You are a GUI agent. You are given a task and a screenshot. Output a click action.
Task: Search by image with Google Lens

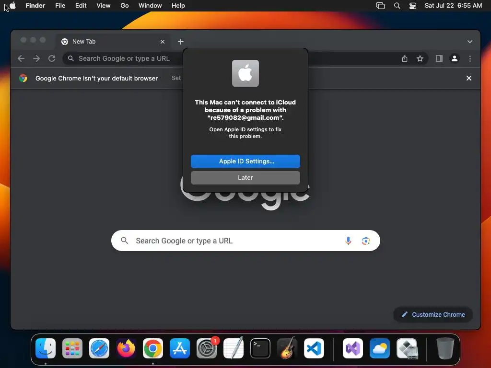366,241
